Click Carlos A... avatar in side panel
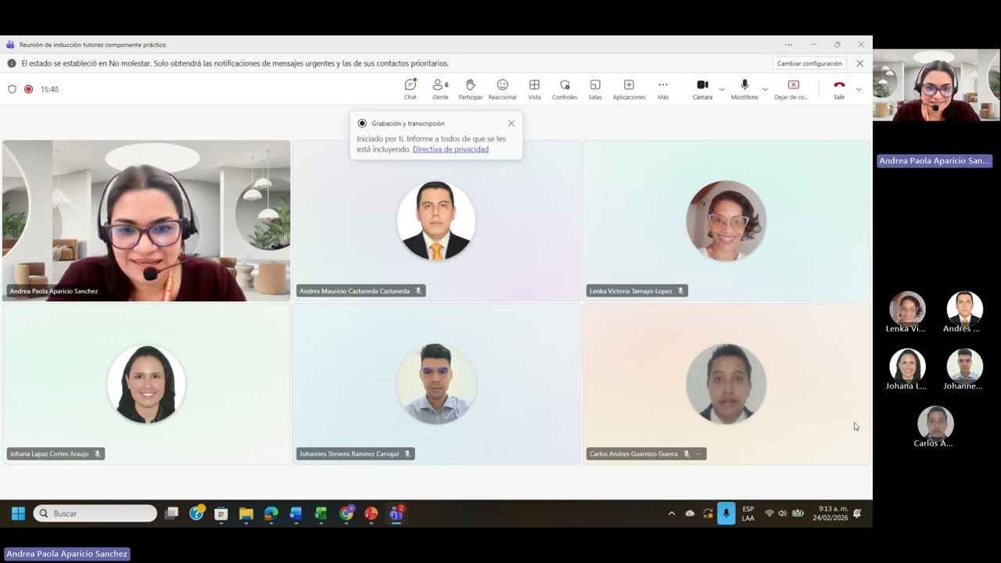The width and height of the screenshot is (1001, 563). [935, 423]
